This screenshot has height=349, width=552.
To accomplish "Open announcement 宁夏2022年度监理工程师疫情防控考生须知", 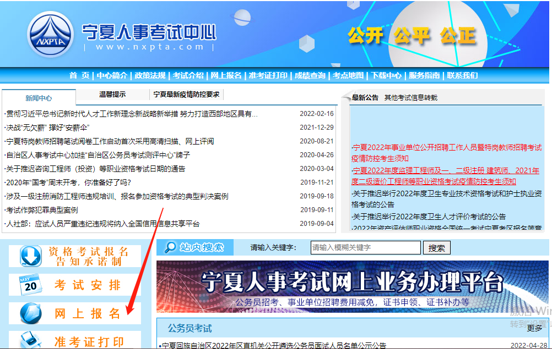I will coord(445,176).
